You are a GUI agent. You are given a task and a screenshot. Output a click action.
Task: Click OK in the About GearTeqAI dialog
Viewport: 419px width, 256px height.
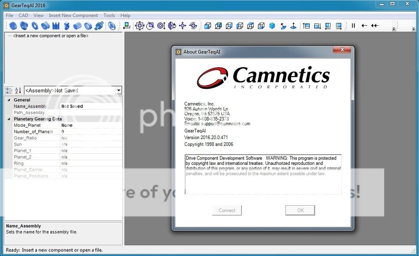(x=300, y=210)
